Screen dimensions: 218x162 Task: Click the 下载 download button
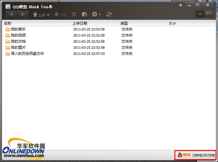coord(60,15)
